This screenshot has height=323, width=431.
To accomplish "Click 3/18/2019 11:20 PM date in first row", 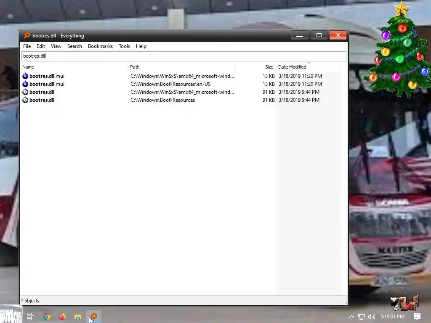I will click(300, 76).
